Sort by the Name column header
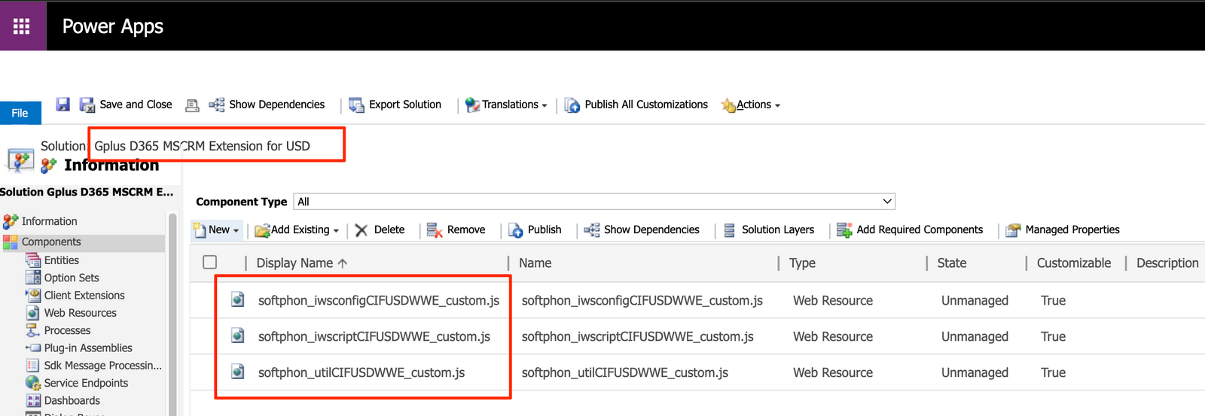This screenshot has height=416, width=1205. 535,263
